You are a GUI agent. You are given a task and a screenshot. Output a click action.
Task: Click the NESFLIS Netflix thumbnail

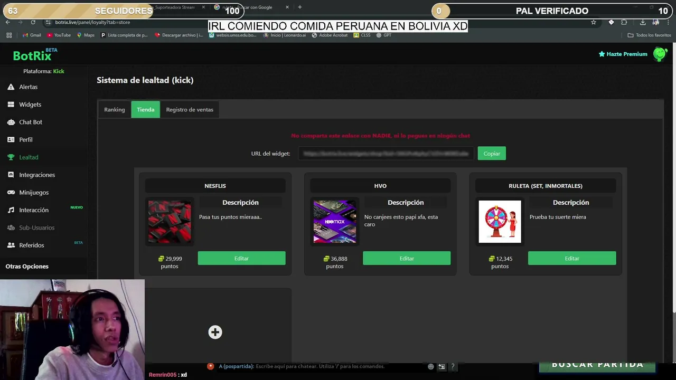170,222
